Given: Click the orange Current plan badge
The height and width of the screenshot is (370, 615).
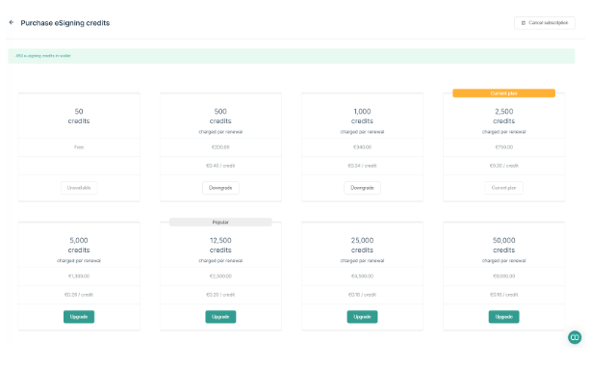Looking at the screenshot, I should coord(503,93).
